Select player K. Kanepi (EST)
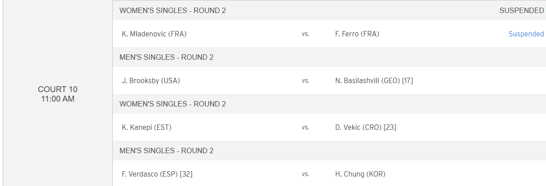This screenshot has height=186, width=546. (146, 127)
